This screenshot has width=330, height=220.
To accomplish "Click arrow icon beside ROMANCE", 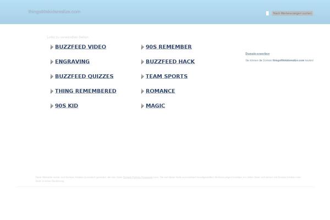I will point(142,91).
